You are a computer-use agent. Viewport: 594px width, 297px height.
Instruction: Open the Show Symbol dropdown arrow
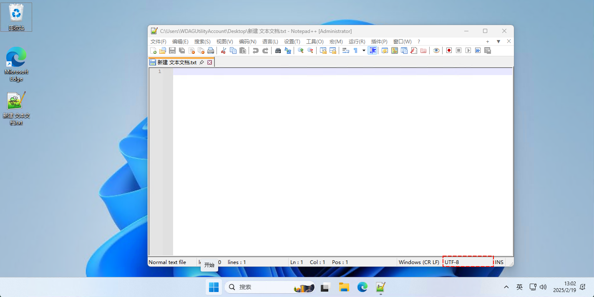[363, 50]
